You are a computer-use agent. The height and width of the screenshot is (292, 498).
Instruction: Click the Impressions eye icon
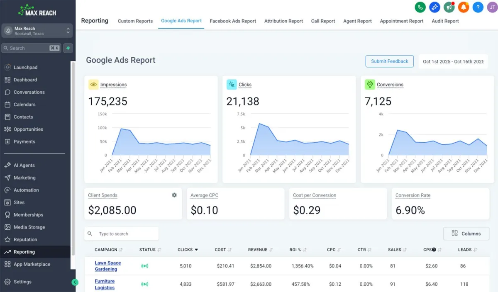93,85
